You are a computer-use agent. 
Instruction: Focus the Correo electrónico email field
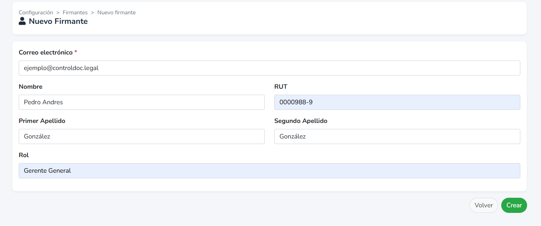(270, 68)
